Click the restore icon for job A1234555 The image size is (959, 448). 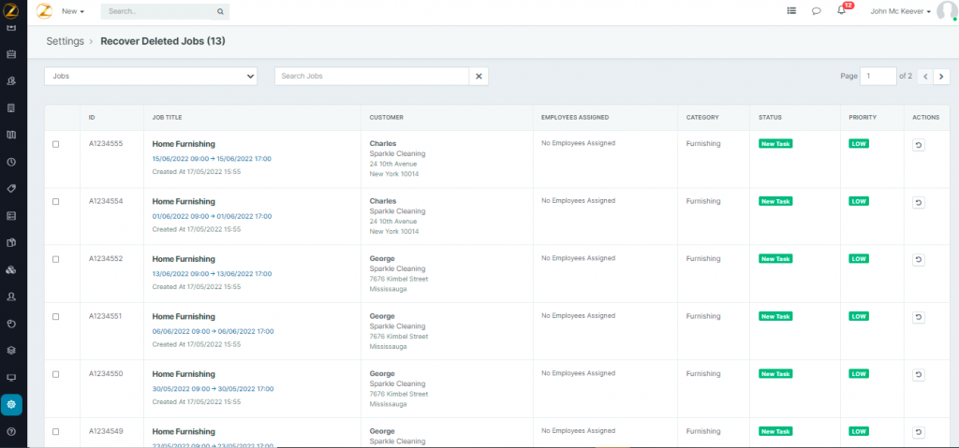pyautogui.click(x=918, y=145)
